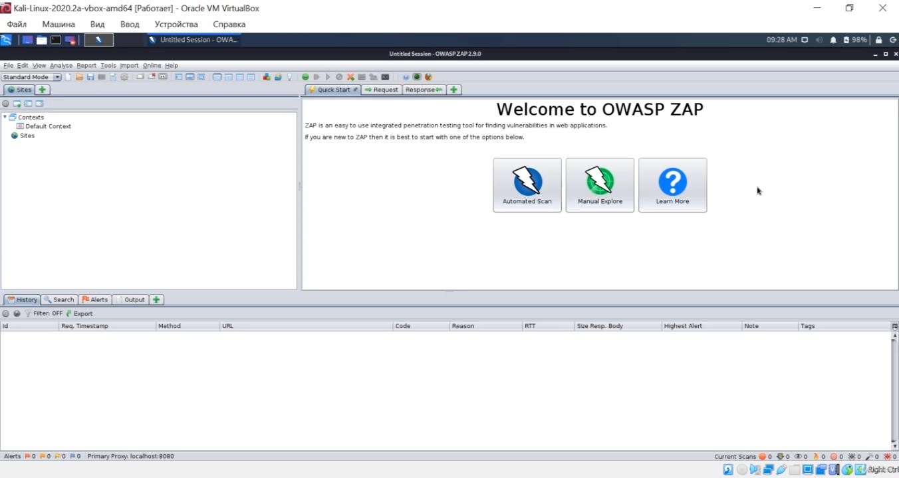Click Filter: OFF funnel in History

(44, 313)
